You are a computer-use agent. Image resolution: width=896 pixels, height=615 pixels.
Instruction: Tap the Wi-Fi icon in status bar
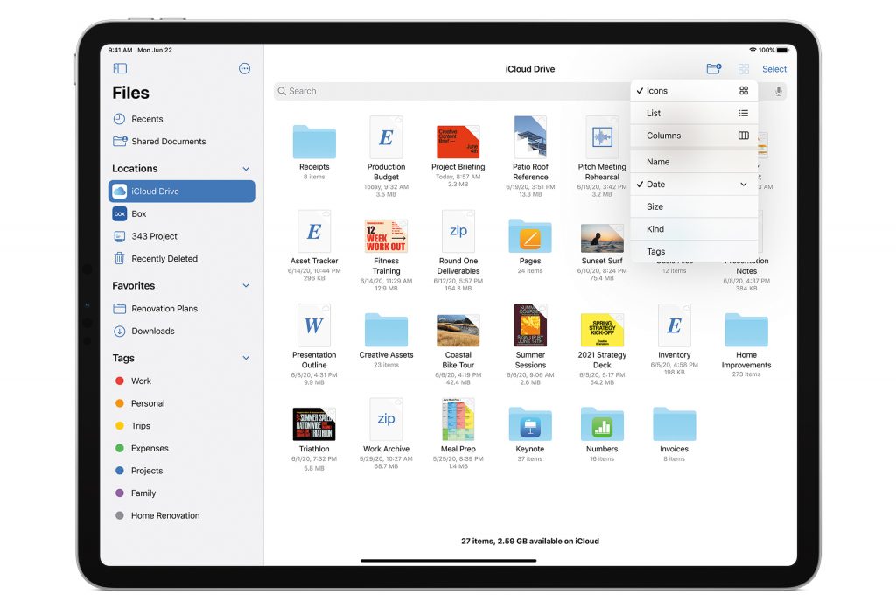752,50
